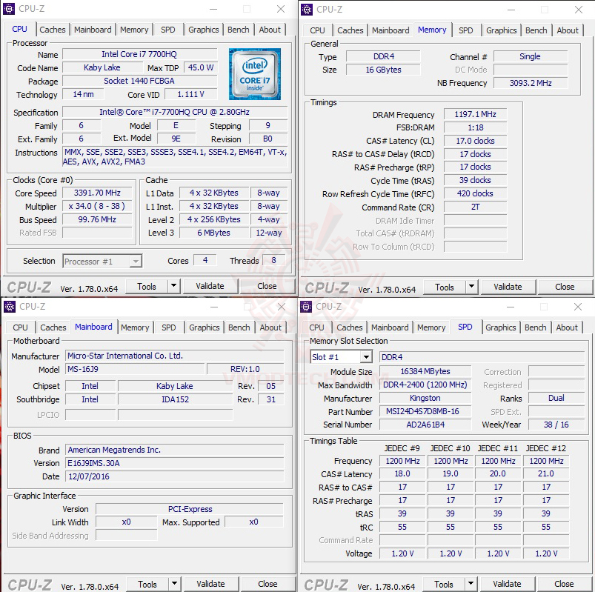Open Memory tab in CPU window
This screenshot has height=592, width=595.
(134, 30)
